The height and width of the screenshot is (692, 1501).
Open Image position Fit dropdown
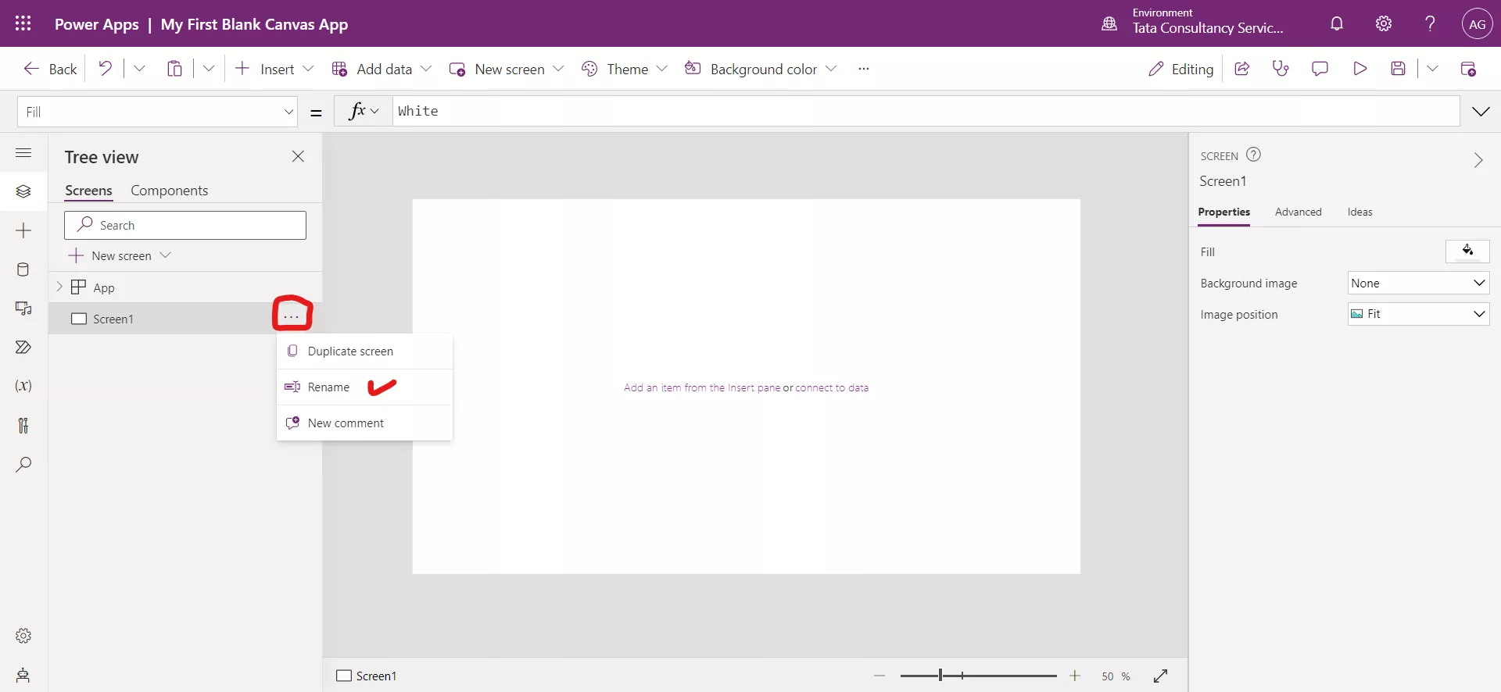pyautogui.click(x=1418, y=314)
